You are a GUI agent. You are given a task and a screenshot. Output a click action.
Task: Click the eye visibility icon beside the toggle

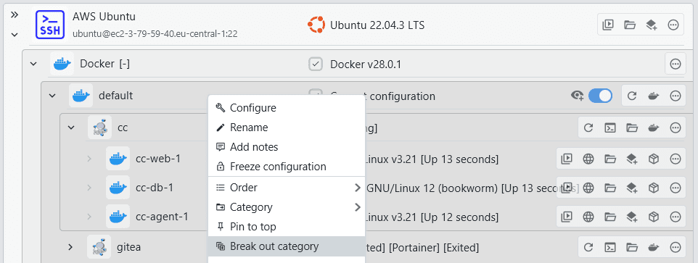(x=578, y=96)
